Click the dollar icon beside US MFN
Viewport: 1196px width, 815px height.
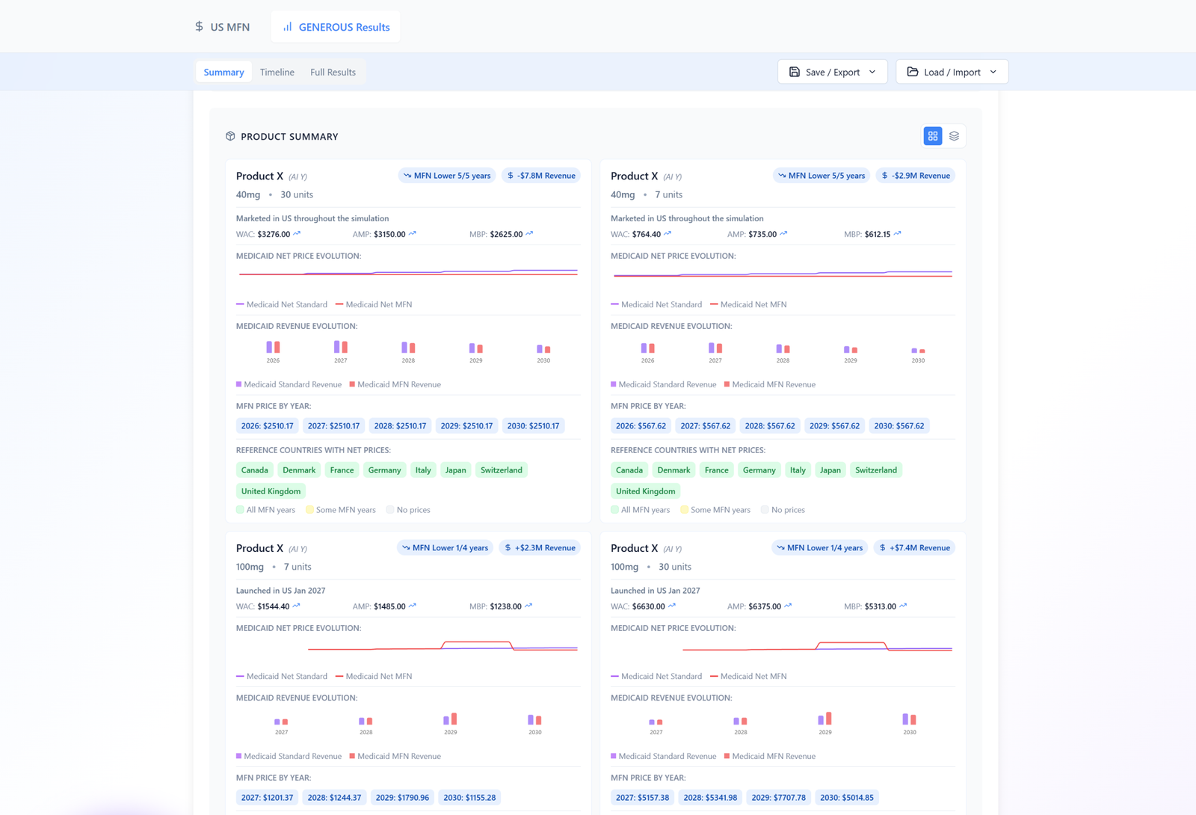[x=198, y=26]
